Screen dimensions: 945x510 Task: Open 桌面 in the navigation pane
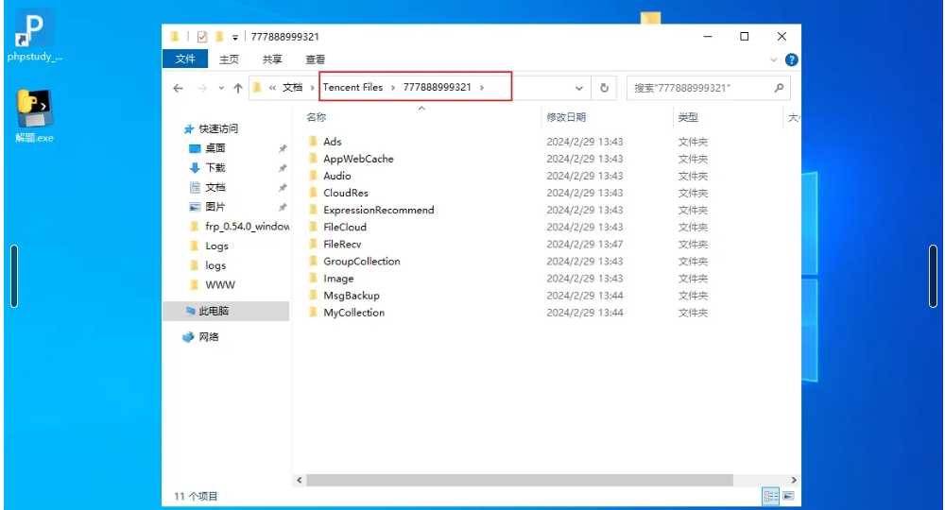(215, 148)
